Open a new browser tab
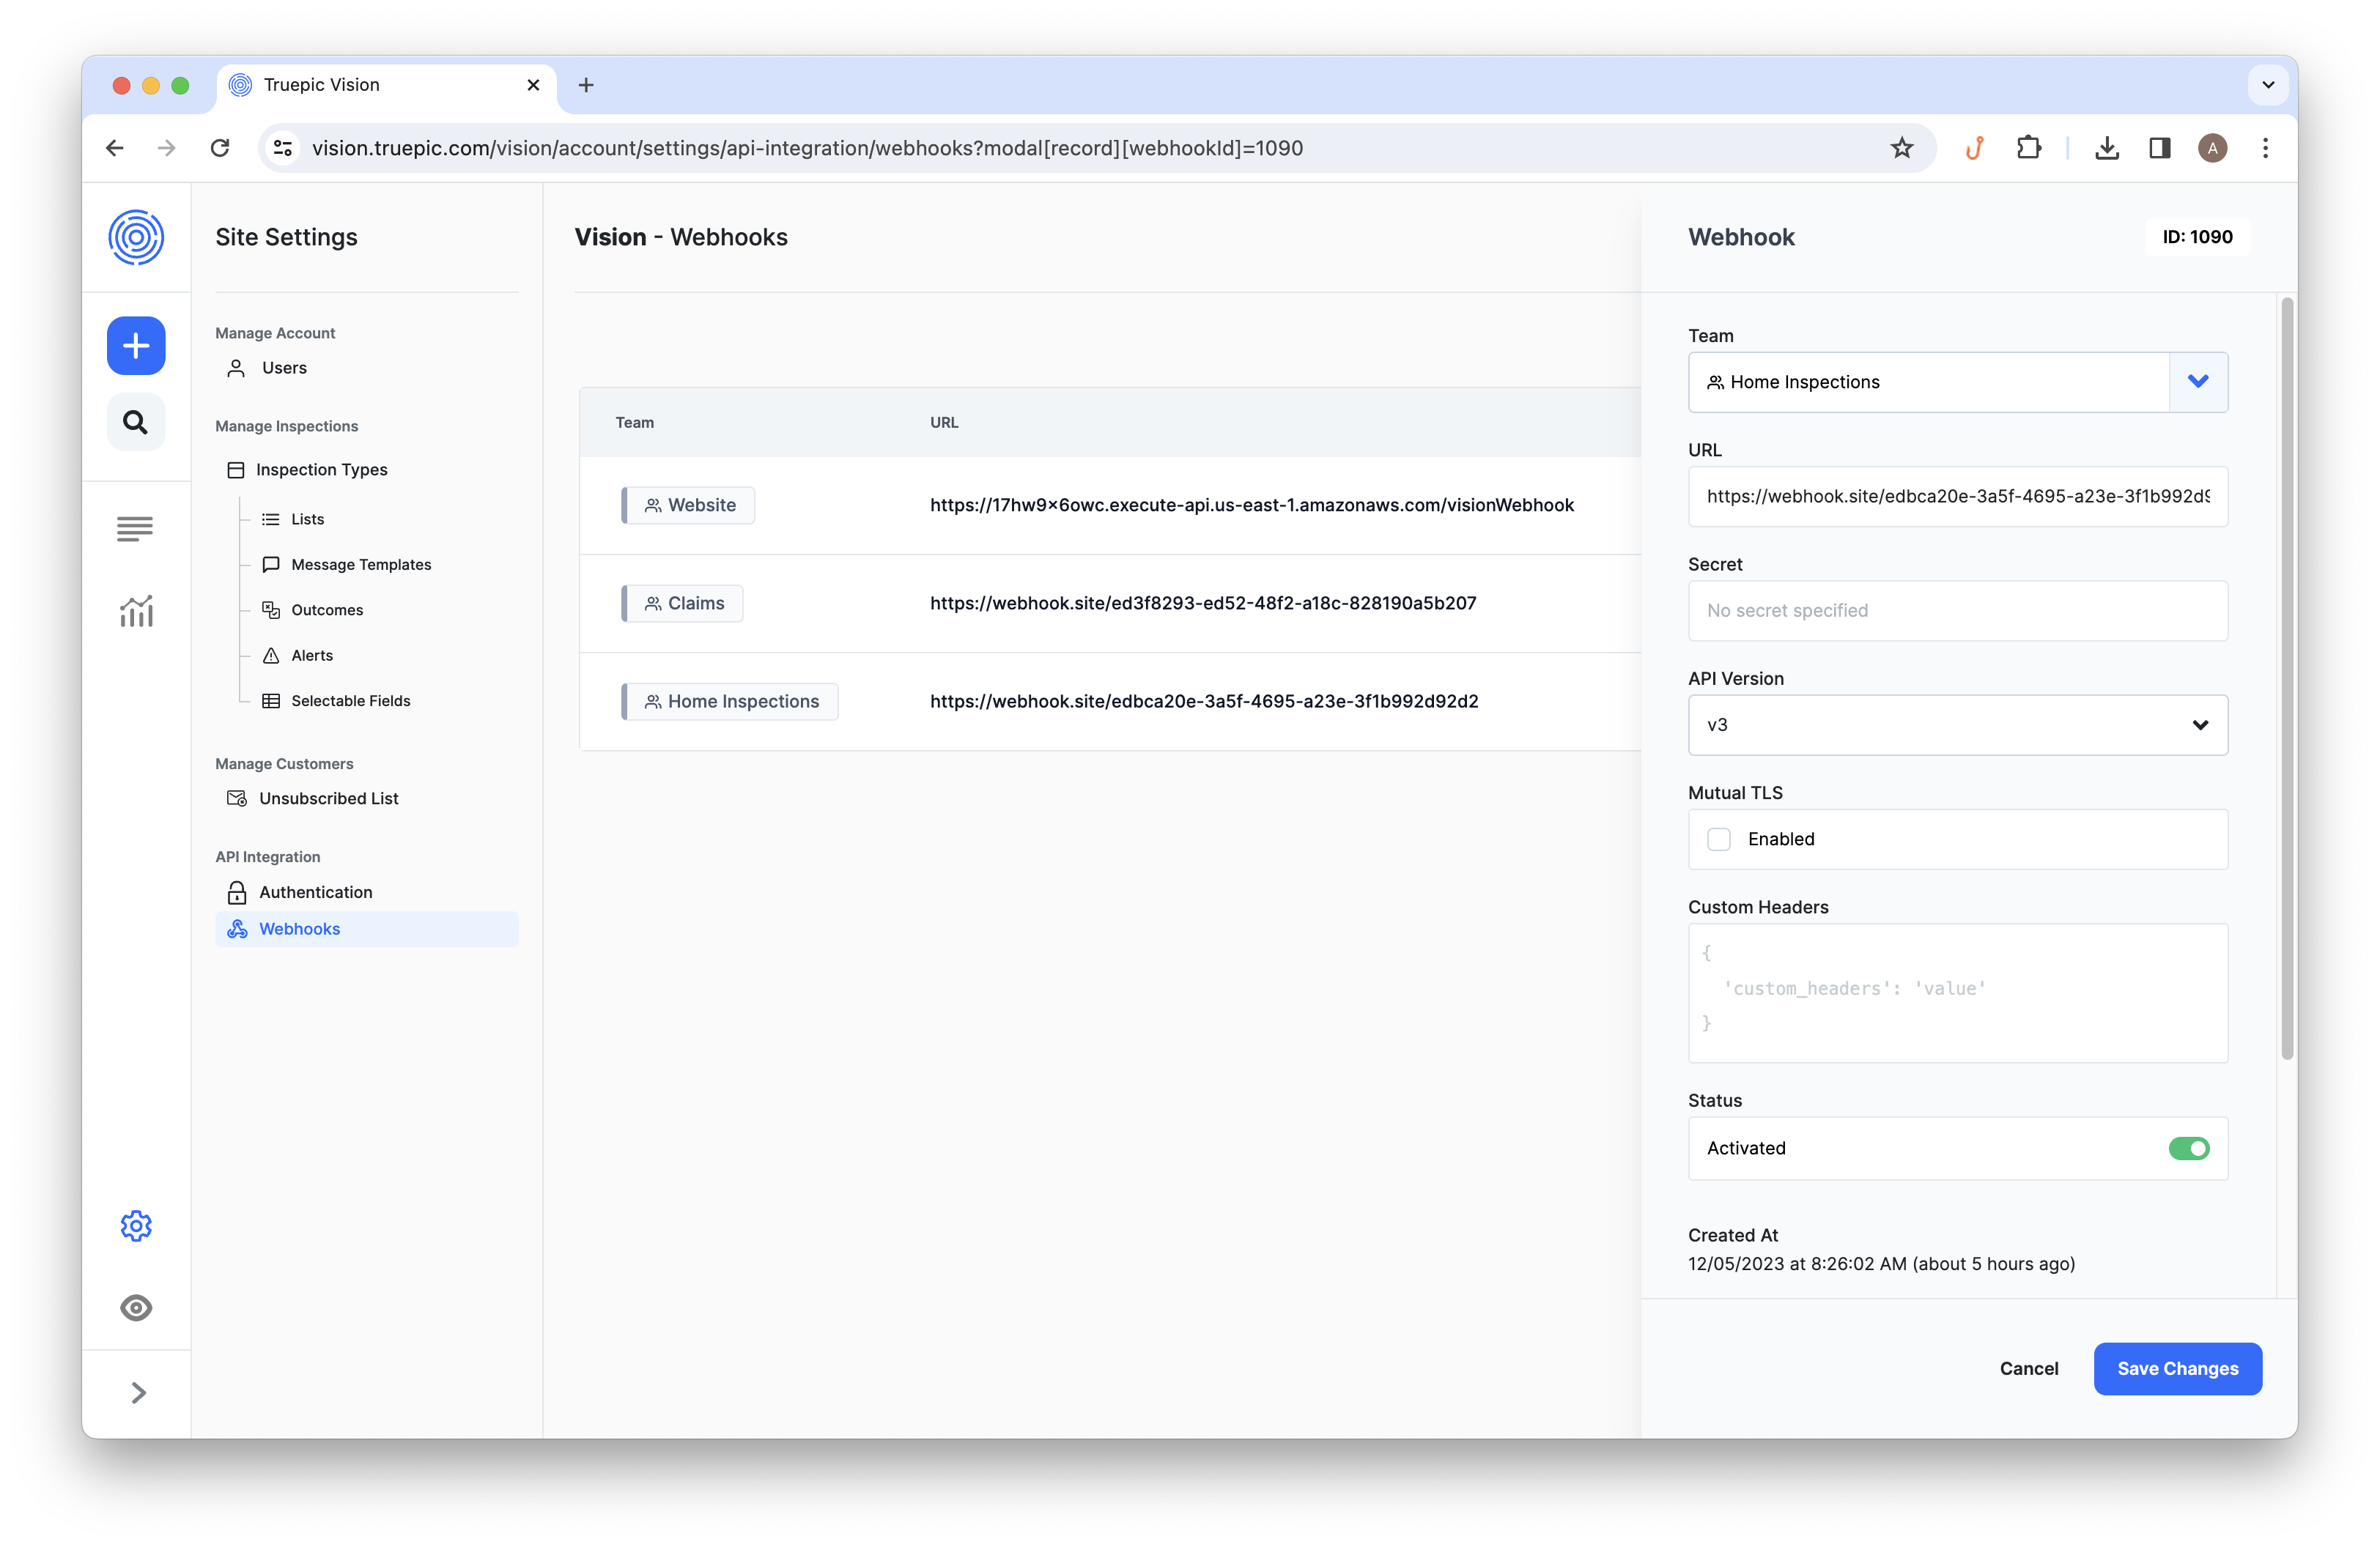Screen dimensions: 2380x1547 click(586, 85)
